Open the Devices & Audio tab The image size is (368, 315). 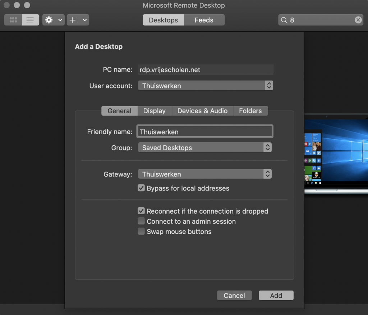pos(203,111)
